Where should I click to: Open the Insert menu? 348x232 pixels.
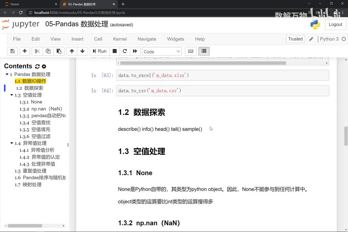tap(77, 39)
